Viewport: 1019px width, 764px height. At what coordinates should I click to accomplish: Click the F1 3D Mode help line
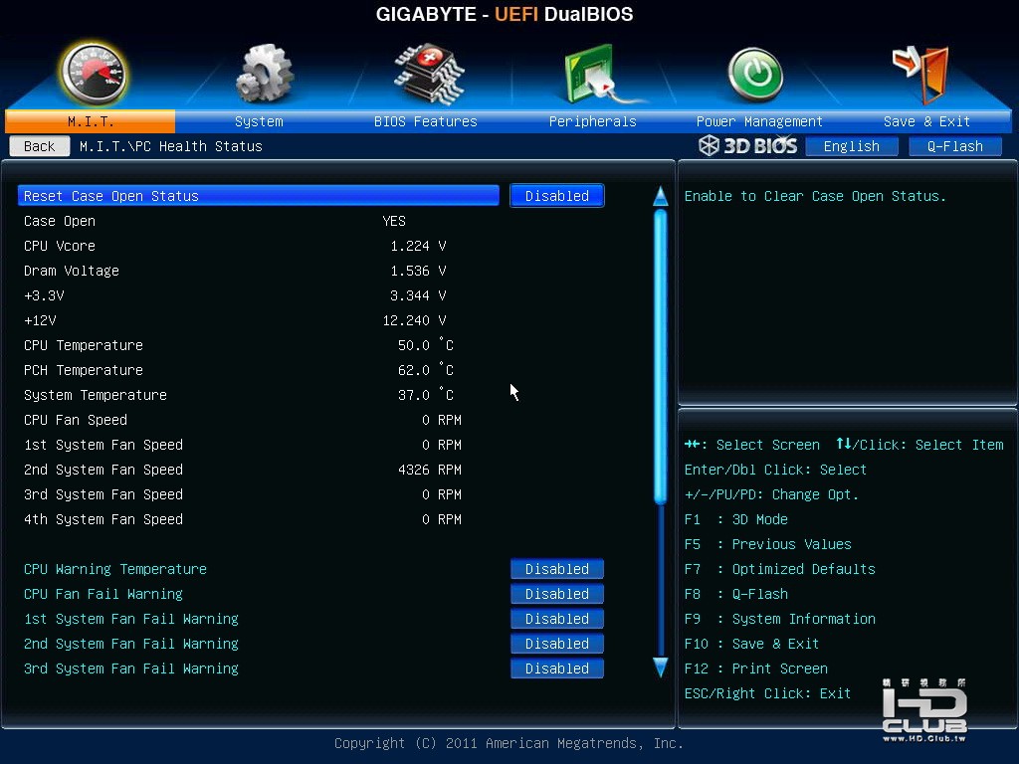[x=735, y=519]
